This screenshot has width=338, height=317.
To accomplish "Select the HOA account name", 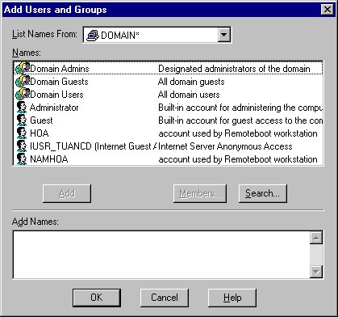I will click(x=40, y=133).
